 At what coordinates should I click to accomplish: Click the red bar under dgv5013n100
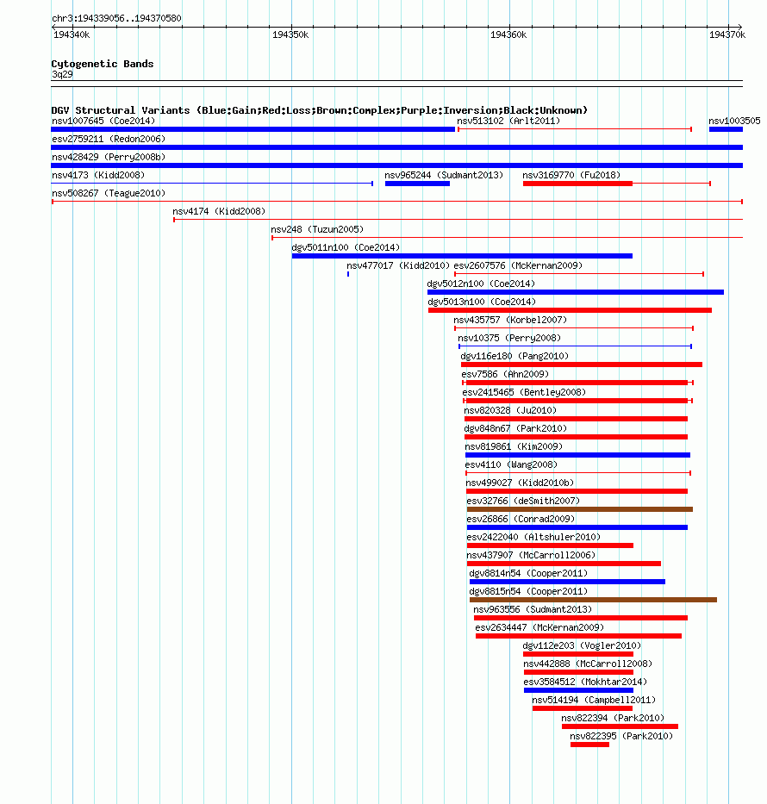click(570, 310)
